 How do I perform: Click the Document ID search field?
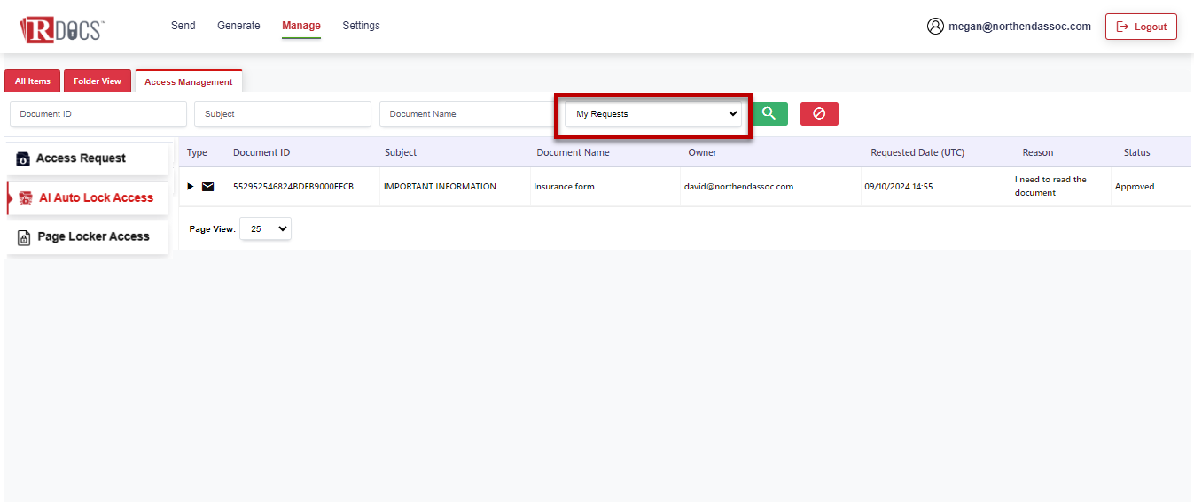[x=98, y=113]
